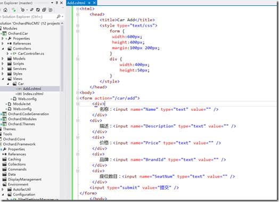Click the Description input line in code
Viewport: 279px width, 202px height.
coord(168,126)
